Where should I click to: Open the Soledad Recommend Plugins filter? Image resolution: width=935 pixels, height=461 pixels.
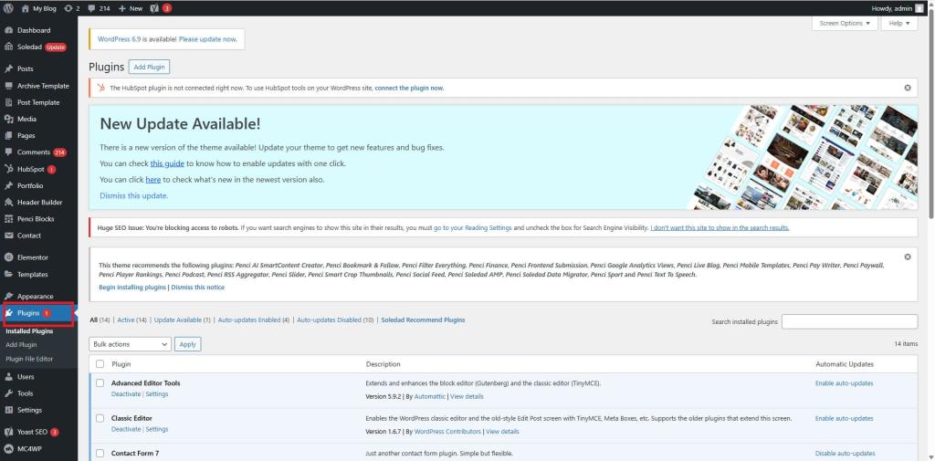423,320
